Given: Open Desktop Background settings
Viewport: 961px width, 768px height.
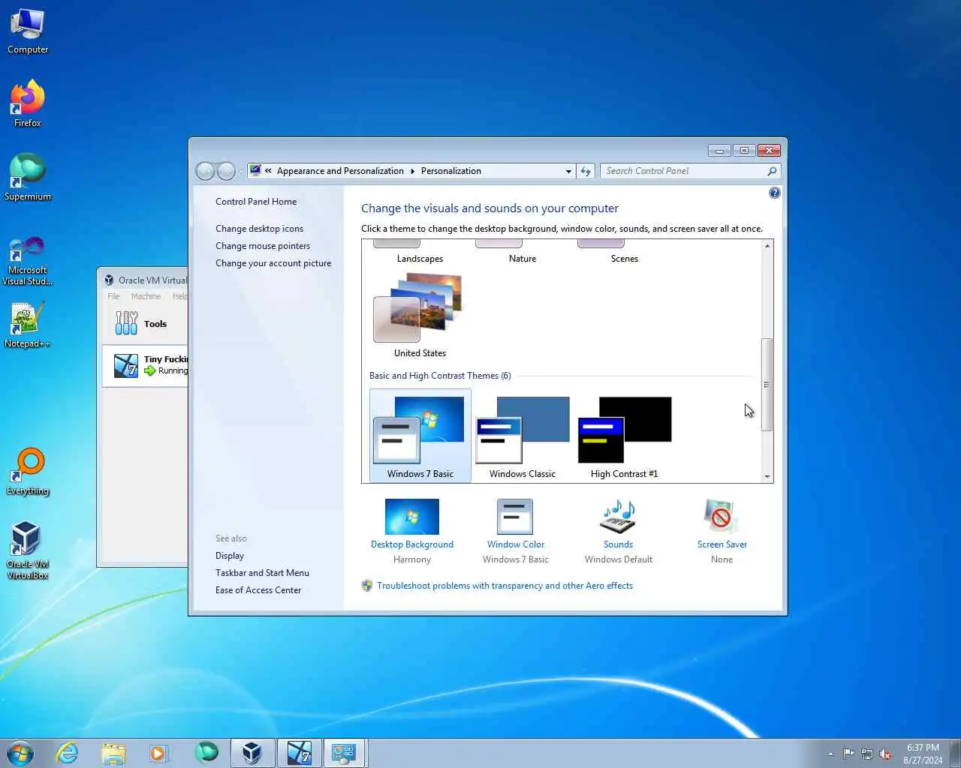Looking at the screenshot, I should (x=412, y=531).
